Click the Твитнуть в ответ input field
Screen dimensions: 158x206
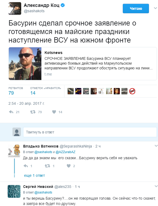click(90, 132)
